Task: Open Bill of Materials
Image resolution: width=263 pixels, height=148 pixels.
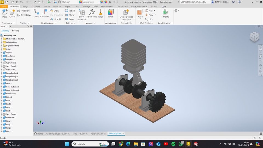Action: click(x=82, y=15)
